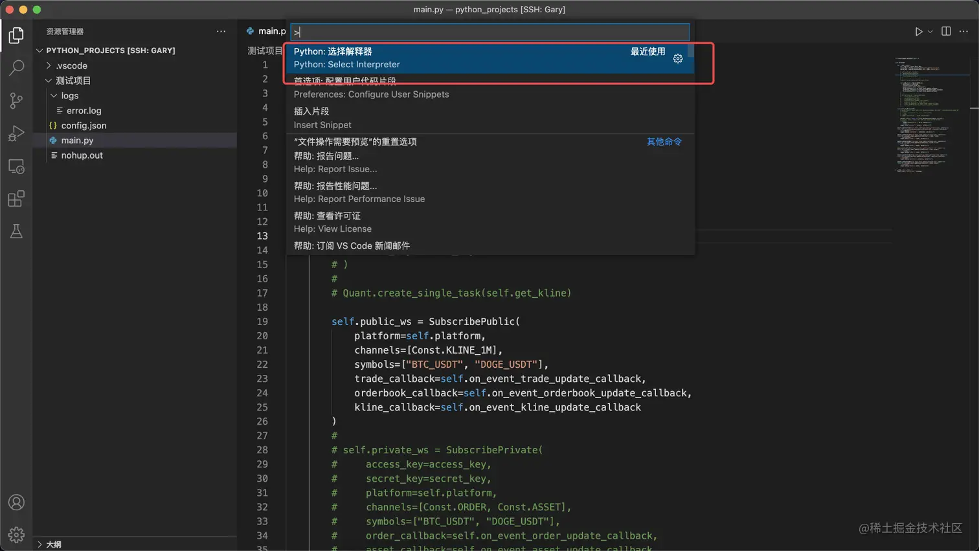This screenshot has width=979, height=551.
Task: Click the 资源管理器 panel title
Action: (x=65, y=31)
